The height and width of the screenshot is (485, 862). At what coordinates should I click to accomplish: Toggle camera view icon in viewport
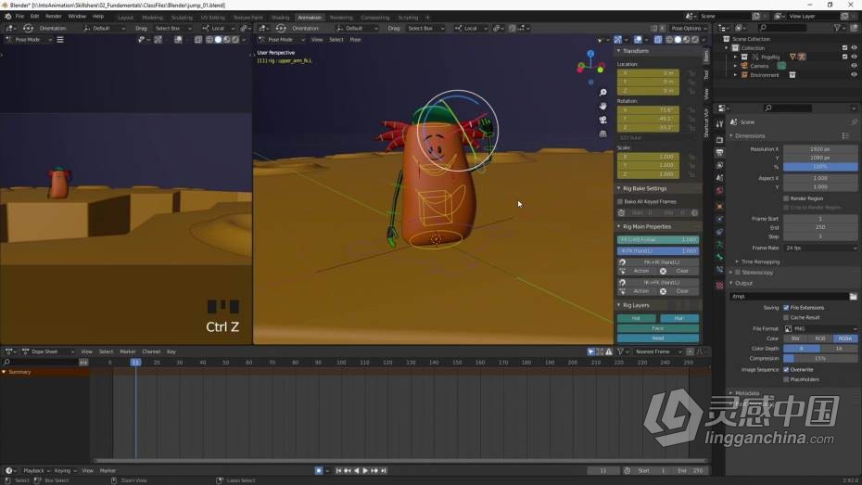(x=603, y=120)
